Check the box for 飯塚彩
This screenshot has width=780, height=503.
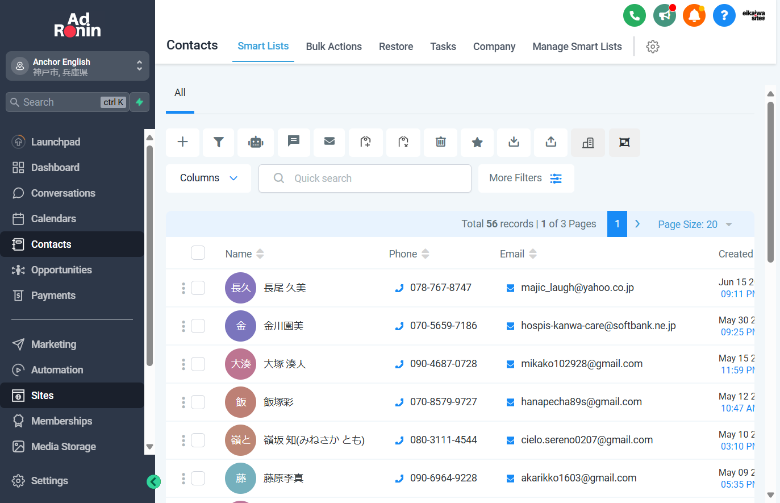coord(198,402)
